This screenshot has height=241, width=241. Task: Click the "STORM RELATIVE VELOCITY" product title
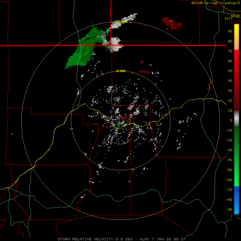(85, 239)
